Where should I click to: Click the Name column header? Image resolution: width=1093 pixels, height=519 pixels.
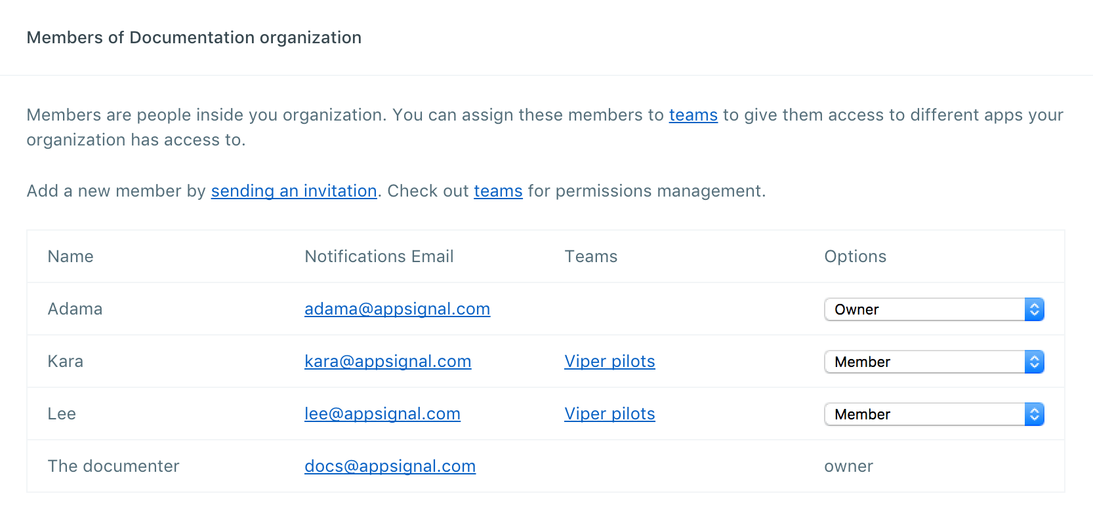(x=70, y=257)
